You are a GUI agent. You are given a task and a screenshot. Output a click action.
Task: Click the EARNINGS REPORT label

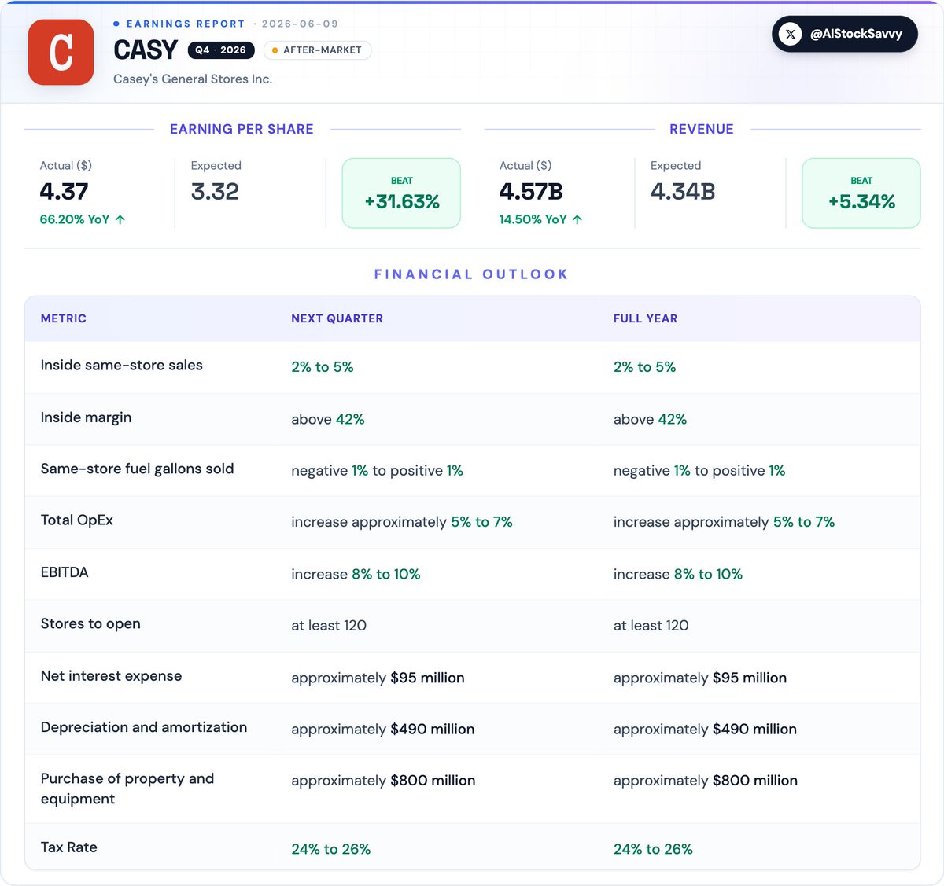coord(186,24)
